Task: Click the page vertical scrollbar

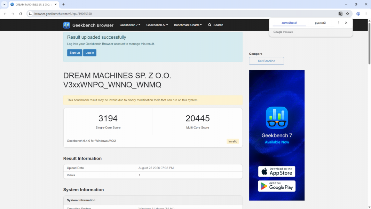Action: click(x=369, y=43)
